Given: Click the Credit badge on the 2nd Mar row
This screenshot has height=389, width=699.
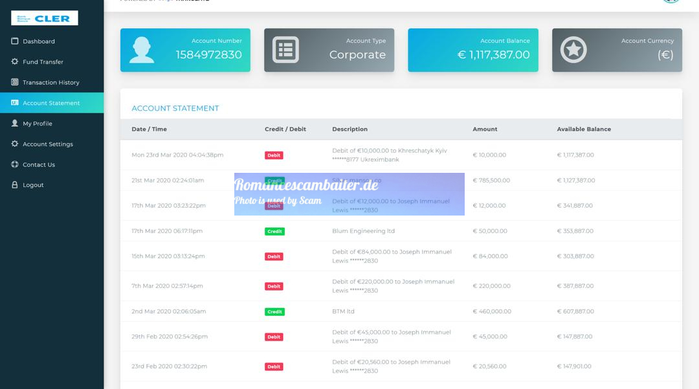Looking at the screenshot, I should pyautogui.click(x=274, y=312).
